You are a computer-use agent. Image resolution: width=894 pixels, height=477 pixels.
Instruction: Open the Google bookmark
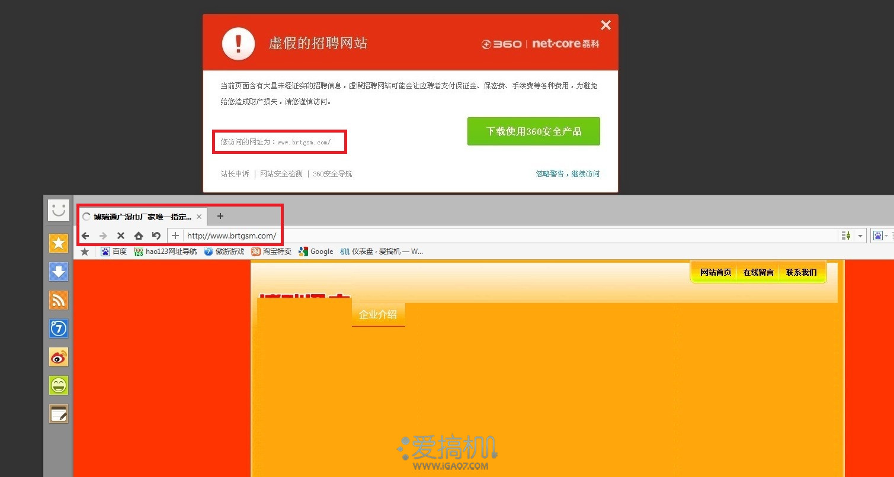coord(316,252)
